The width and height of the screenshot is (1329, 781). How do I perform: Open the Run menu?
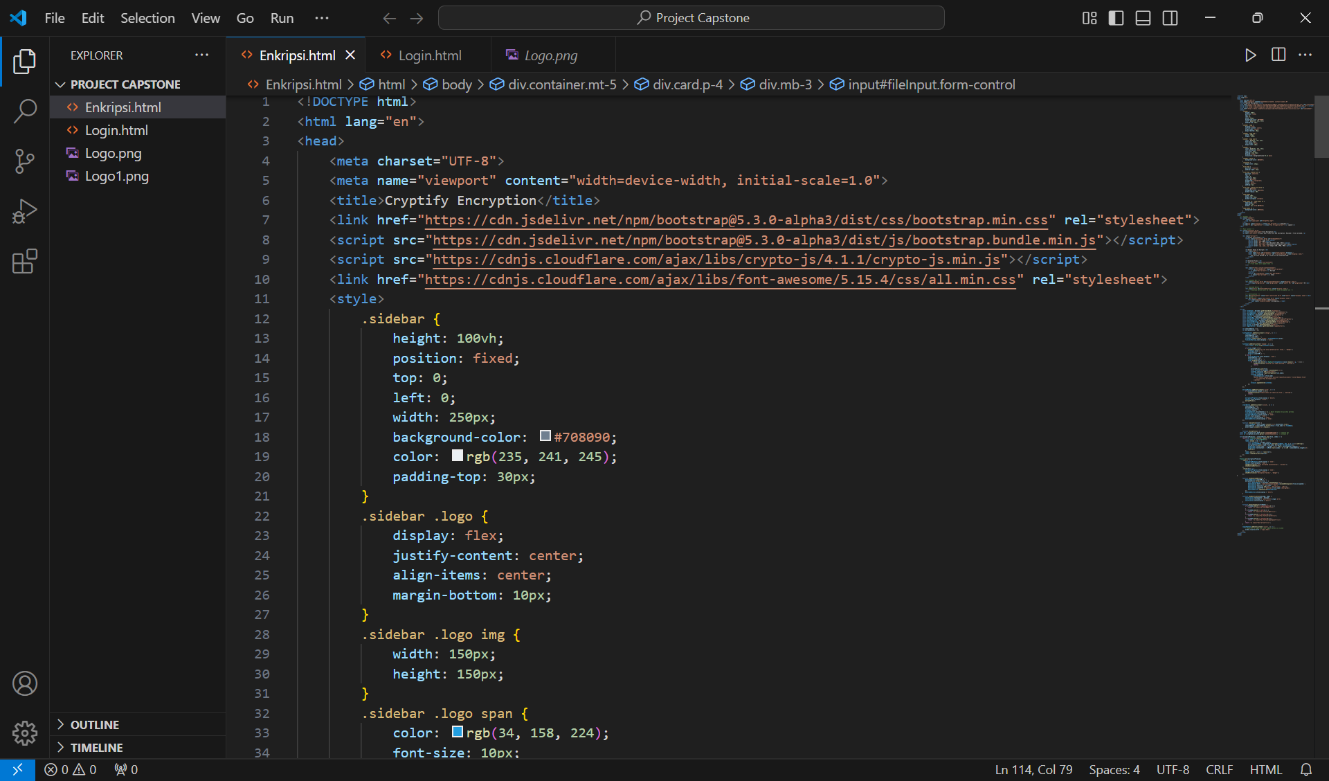pos(282,18)
